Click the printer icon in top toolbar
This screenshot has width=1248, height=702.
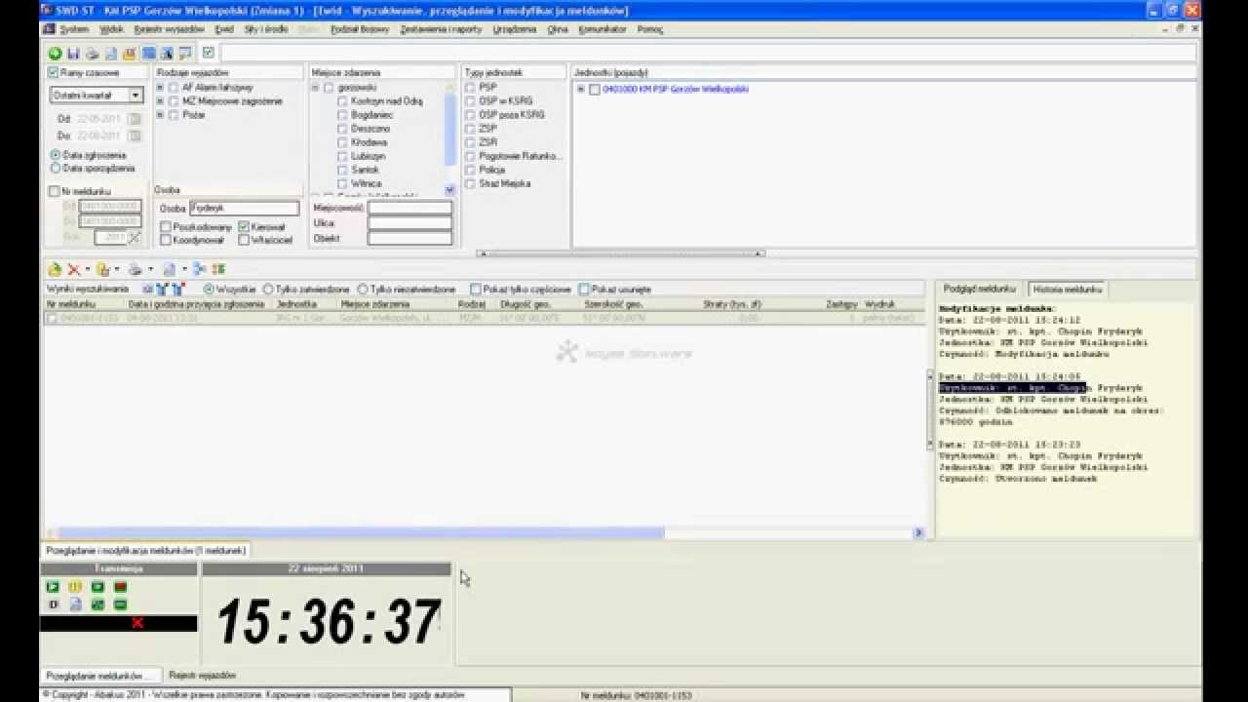[92, 54]
